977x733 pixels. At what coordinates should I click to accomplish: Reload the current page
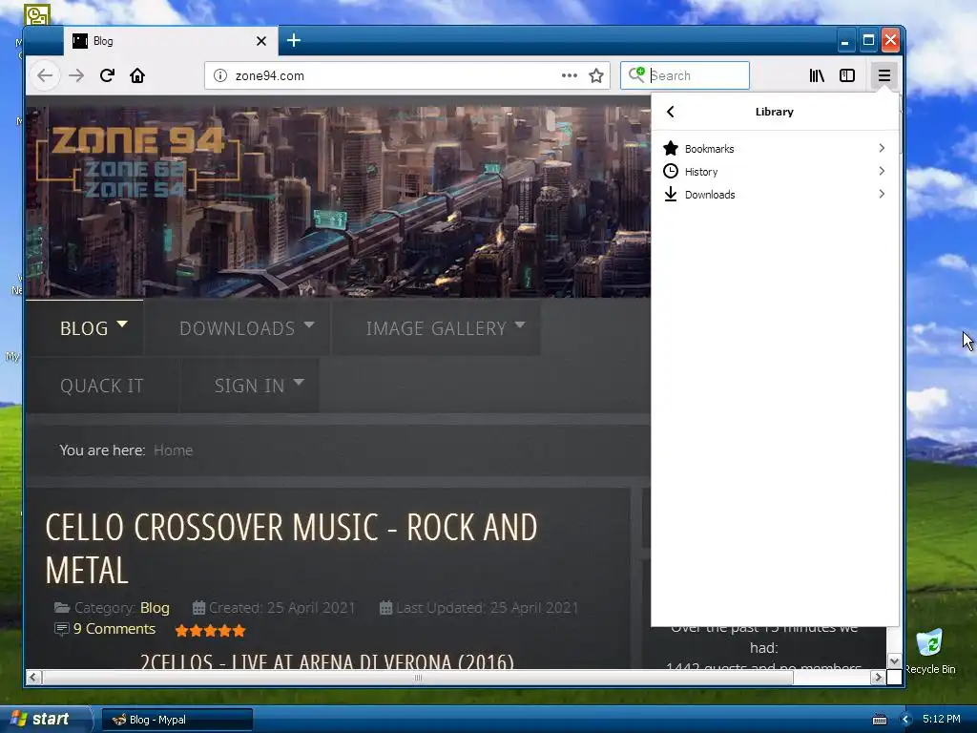(107, 76)
